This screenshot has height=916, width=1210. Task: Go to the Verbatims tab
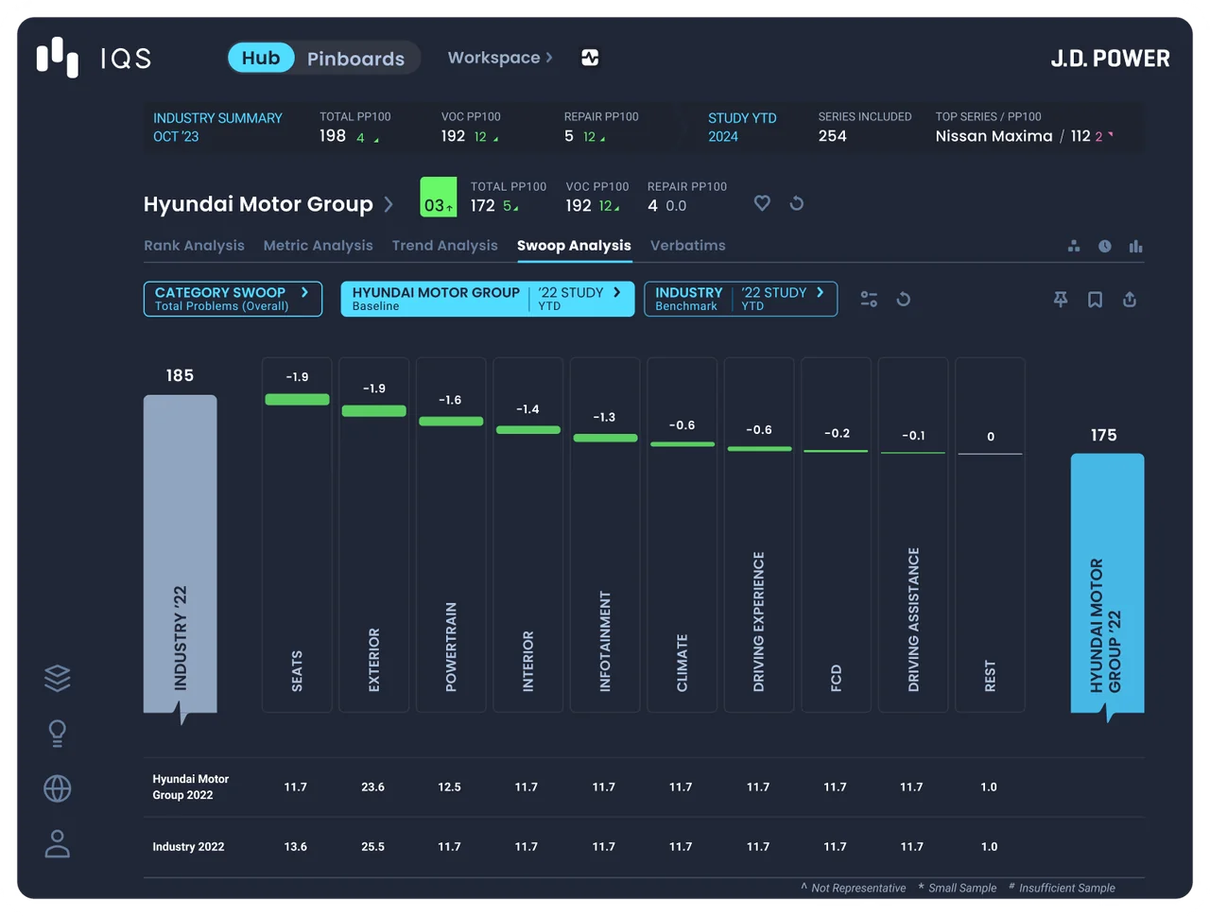pos(688,246)
